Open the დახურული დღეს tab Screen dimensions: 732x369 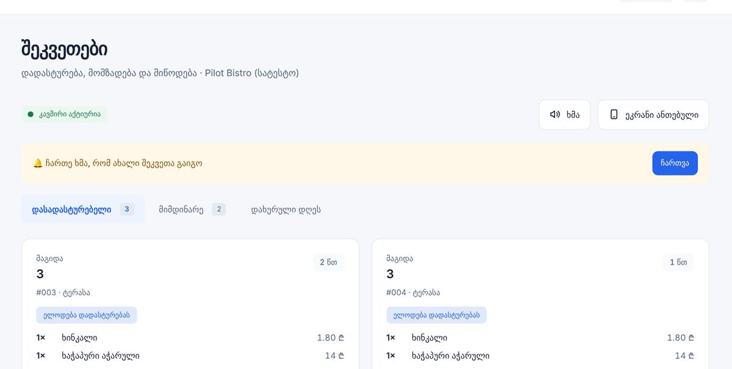(x=286, y=209)
